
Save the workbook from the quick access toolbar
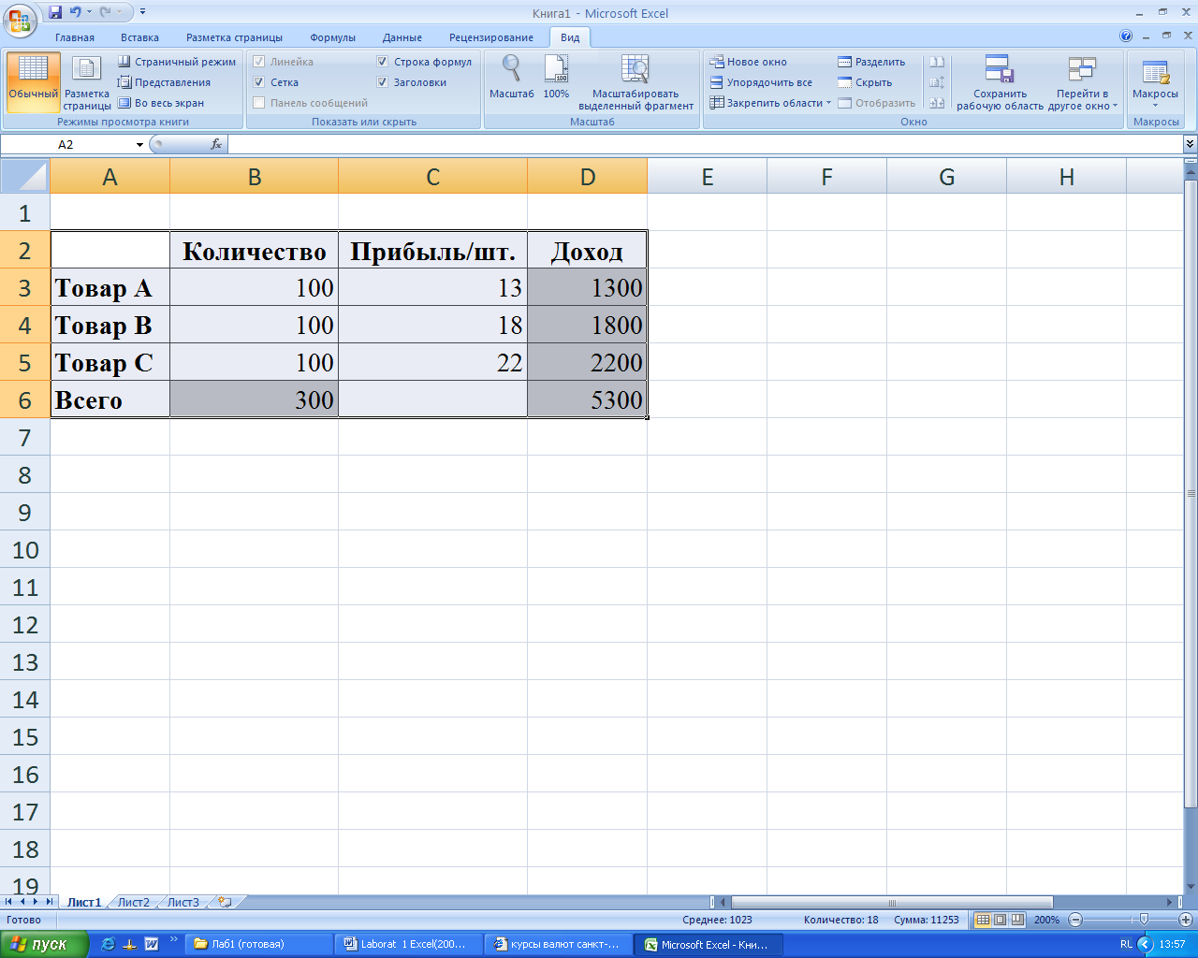click(55, 12)
